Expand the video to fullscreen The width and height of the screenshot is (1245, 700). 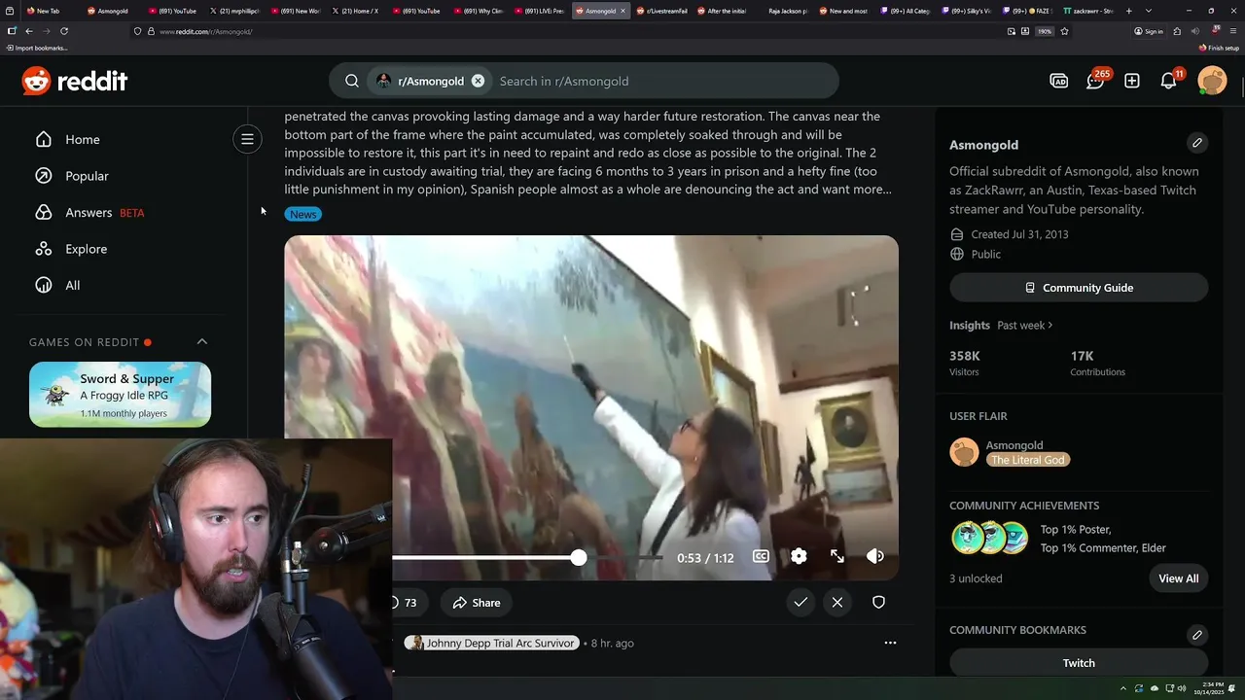(x=837, y=556)
